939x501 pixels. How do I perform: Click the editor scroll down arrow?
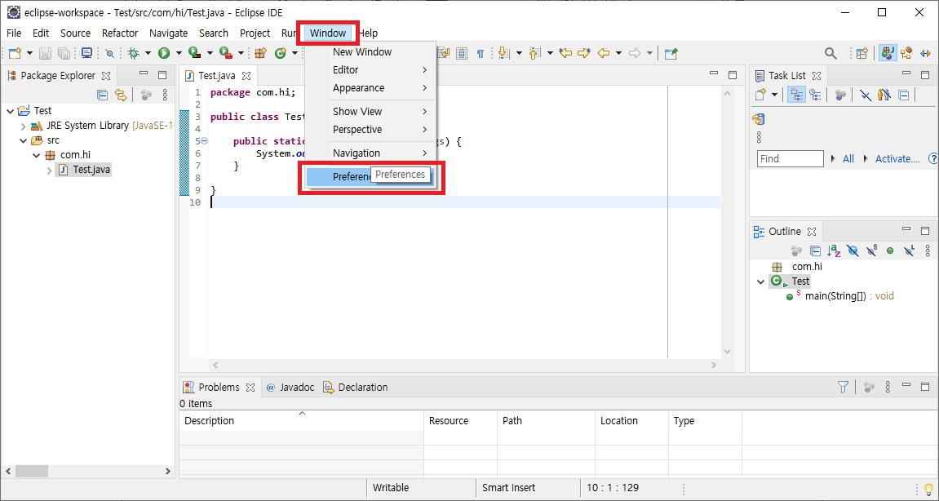(x=726, y=352)
